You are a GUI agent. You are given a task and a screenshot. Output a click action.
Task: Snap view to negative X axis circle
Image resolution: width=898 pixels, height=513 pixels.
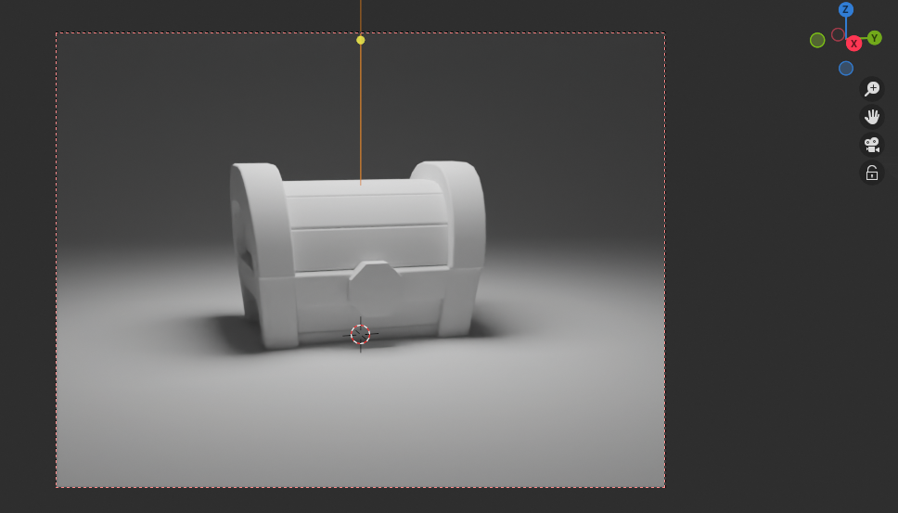tap(838, 34)
